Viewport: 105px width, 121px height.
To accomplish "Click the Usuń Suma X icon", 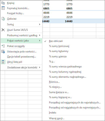I will coord(3,30).
